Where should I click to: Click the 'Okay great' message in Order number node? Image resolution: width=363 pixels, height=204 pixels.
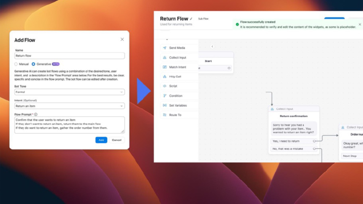[352, 145]
